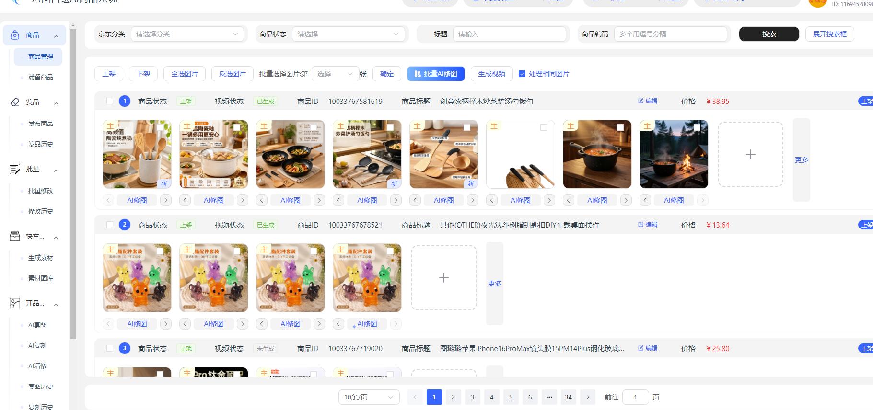The height and width of the screenshot is (410, 873).
Task: Click previous arrow under campfire pot image
Action: pos(645,200)
